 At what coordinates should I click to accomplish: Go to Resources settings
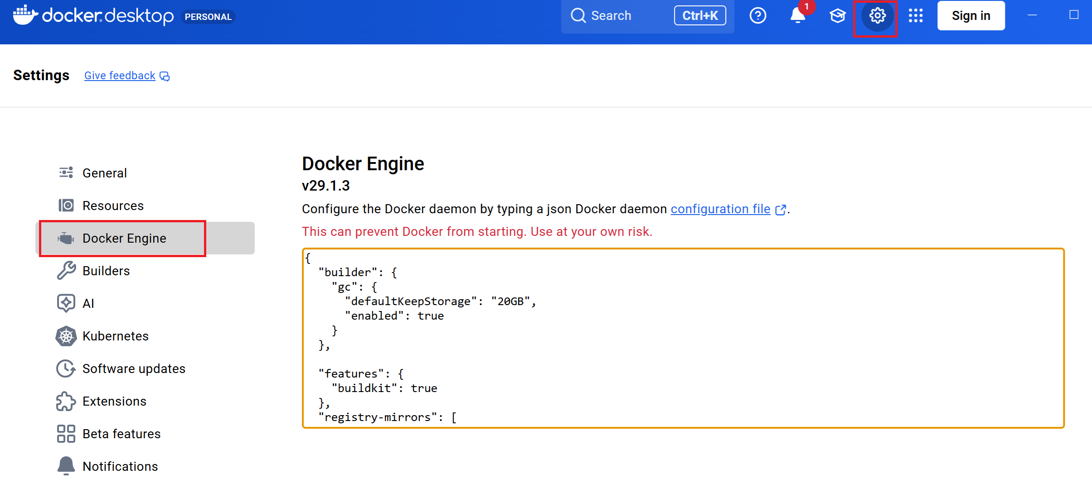112,206
